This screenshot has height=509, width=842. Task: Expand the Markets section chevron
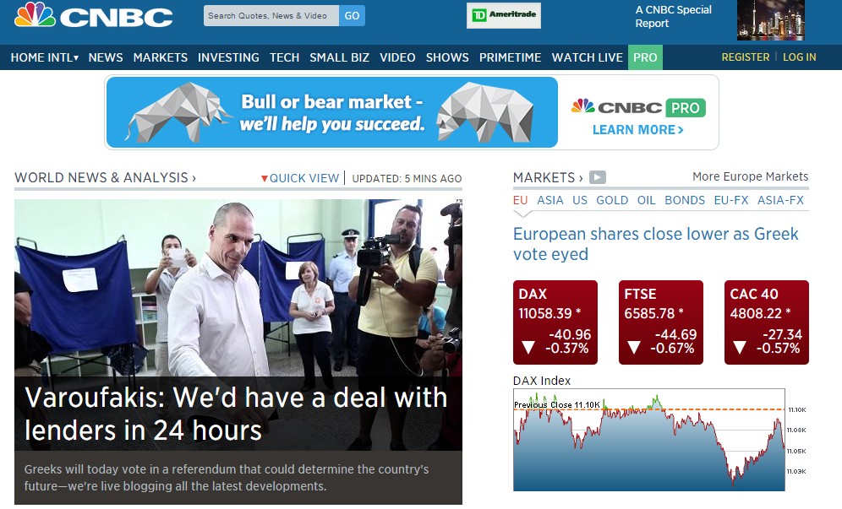coord(581,178)
